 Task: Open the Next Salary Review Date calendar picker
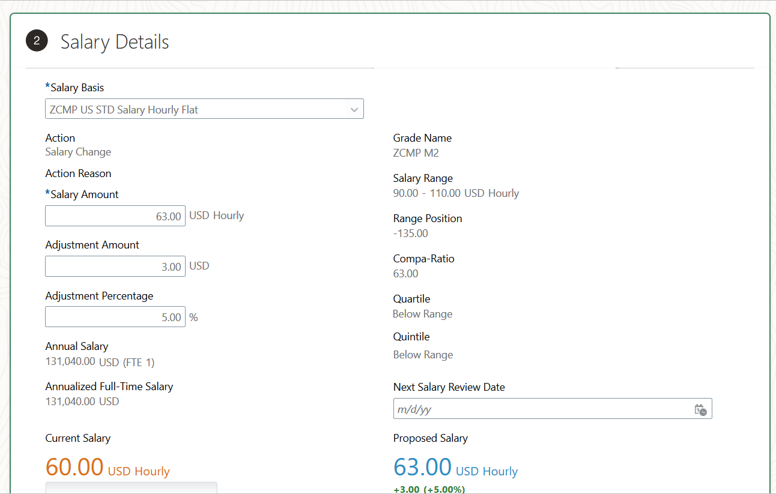pos(700,410)
